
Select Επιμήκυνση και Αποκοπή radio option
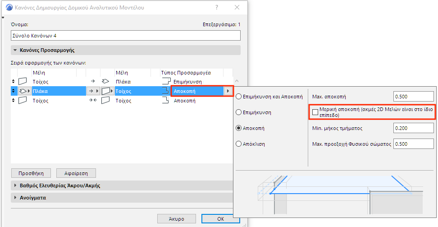click(238, 97)
